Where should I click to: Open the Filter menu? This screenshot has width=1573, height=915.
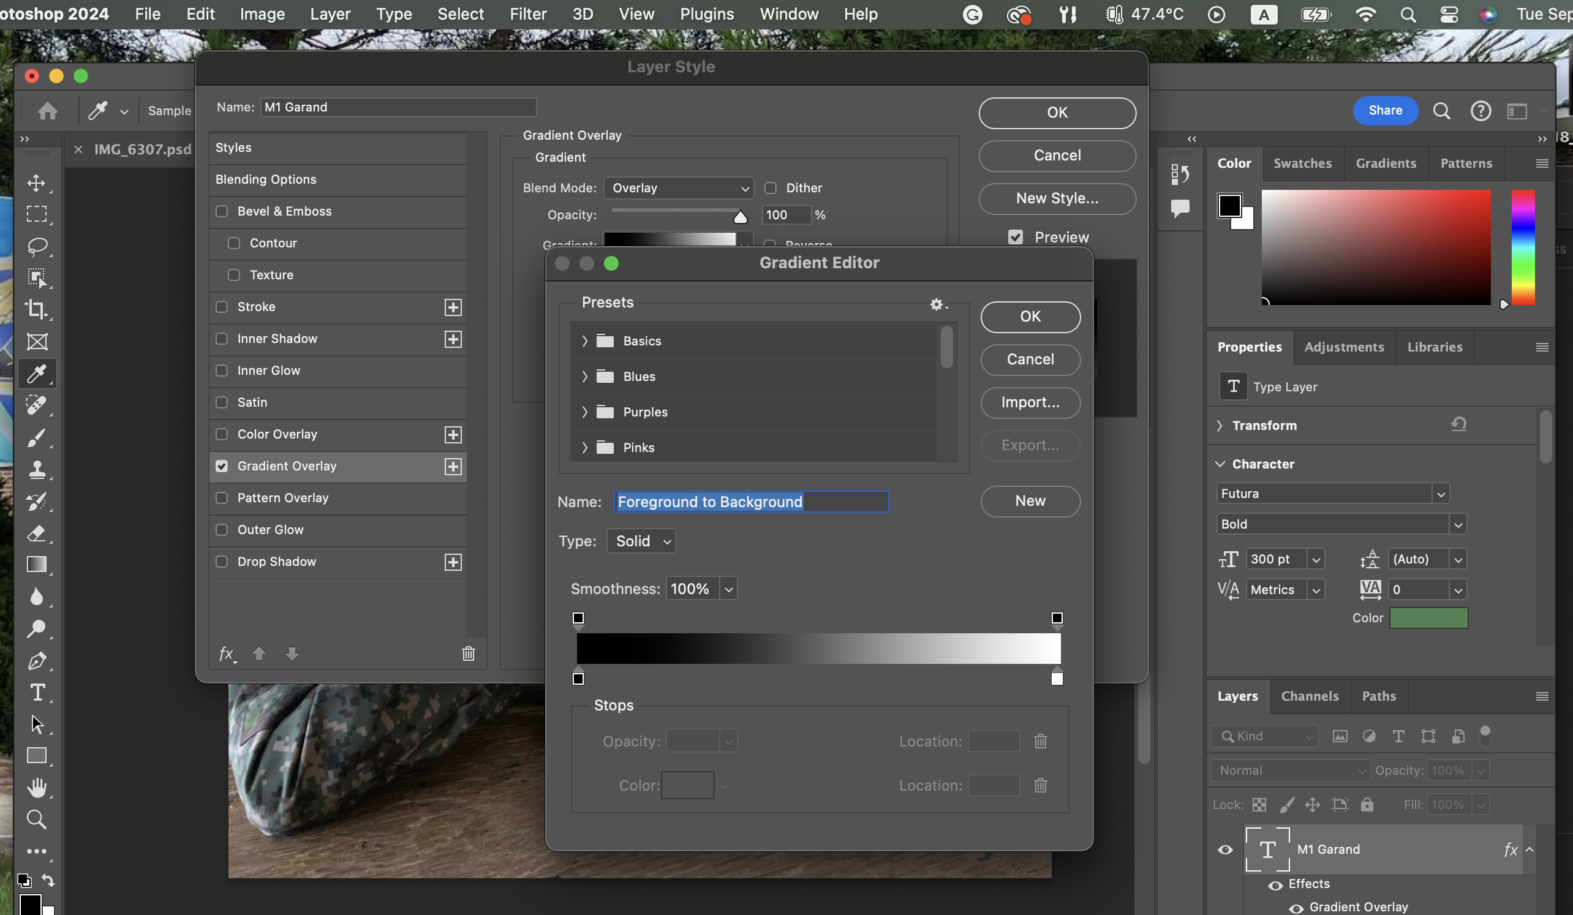[527, 13]
